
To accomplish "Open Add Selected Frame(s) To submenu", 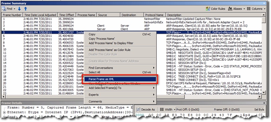I will pyautogui.click(x=120, y=88).
